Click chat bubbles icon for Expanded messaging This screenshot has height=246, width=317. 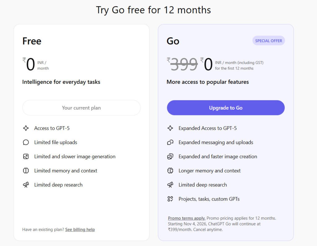point(170,142)
